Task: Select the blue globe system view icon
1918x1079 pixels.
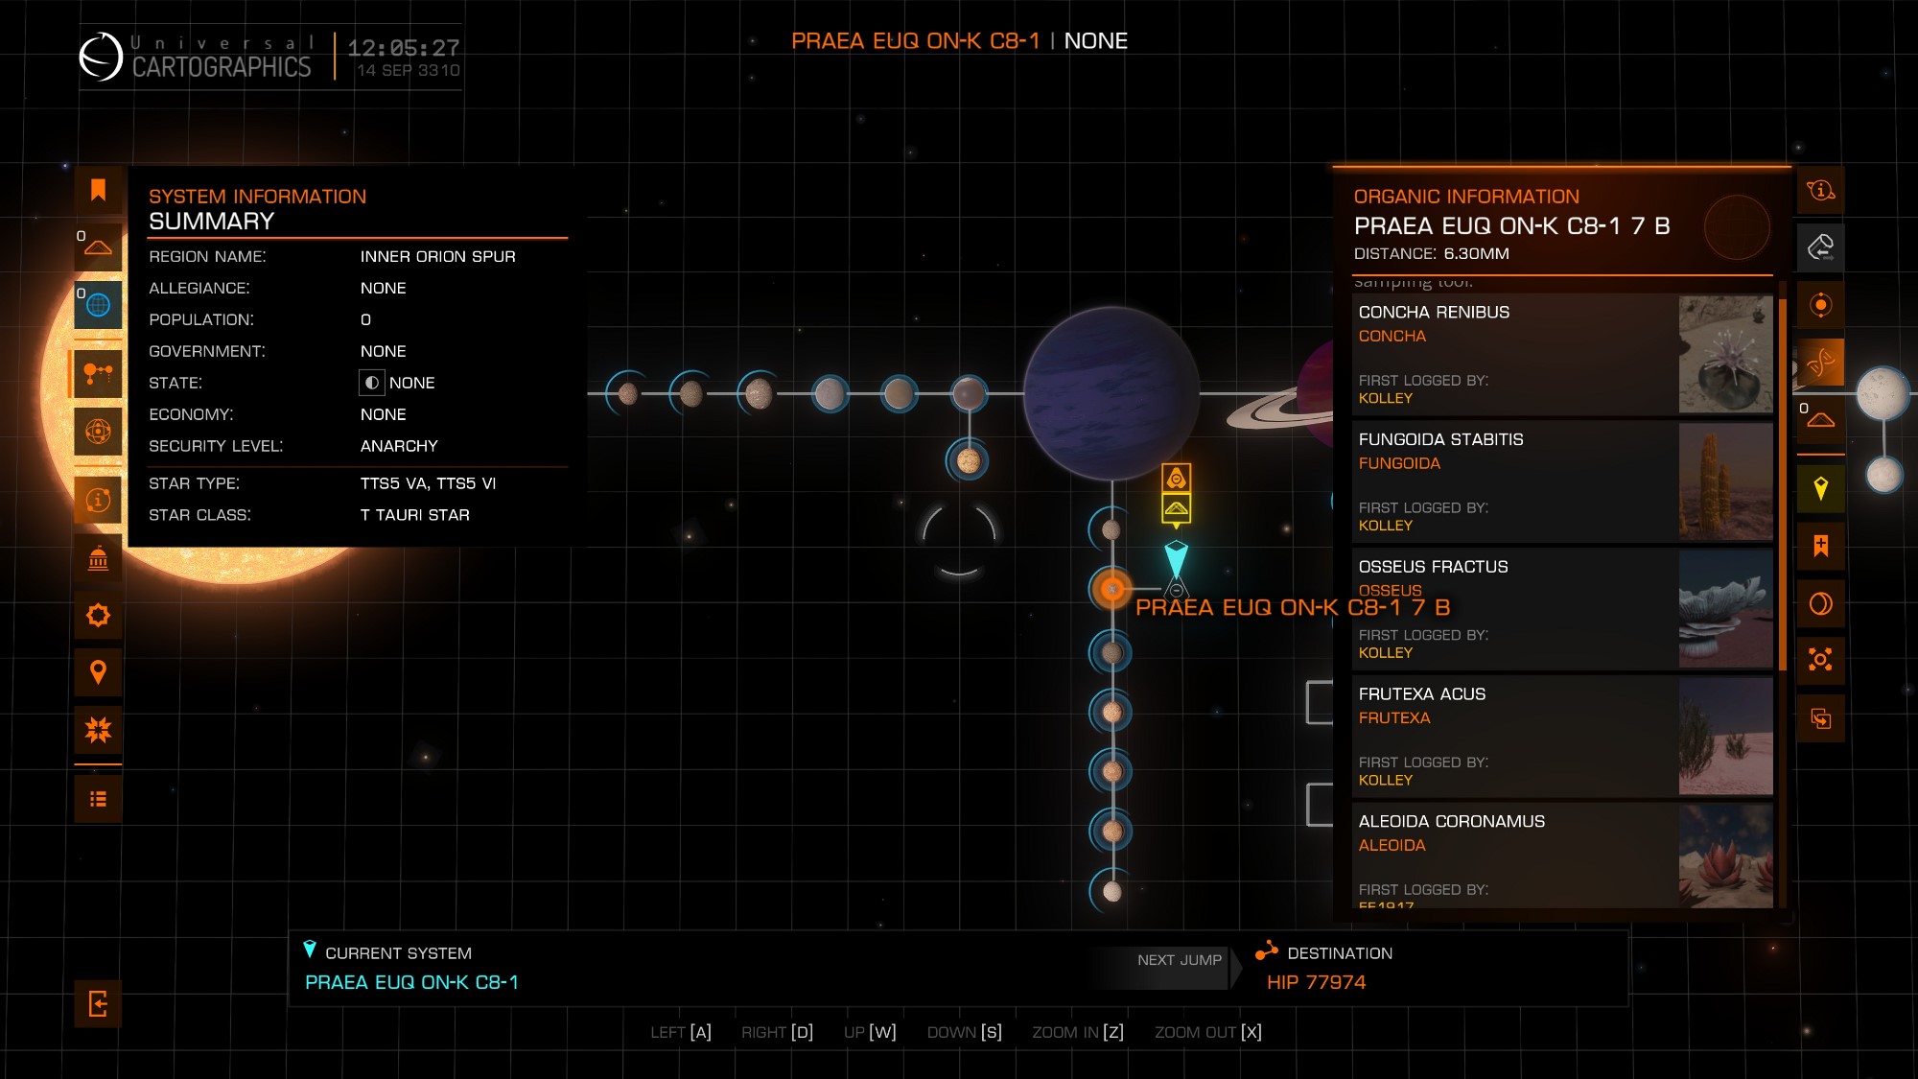Action: coord(98,305)
